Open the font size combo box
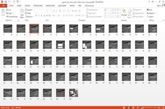 pyautogui.click(x=50, y=11)
